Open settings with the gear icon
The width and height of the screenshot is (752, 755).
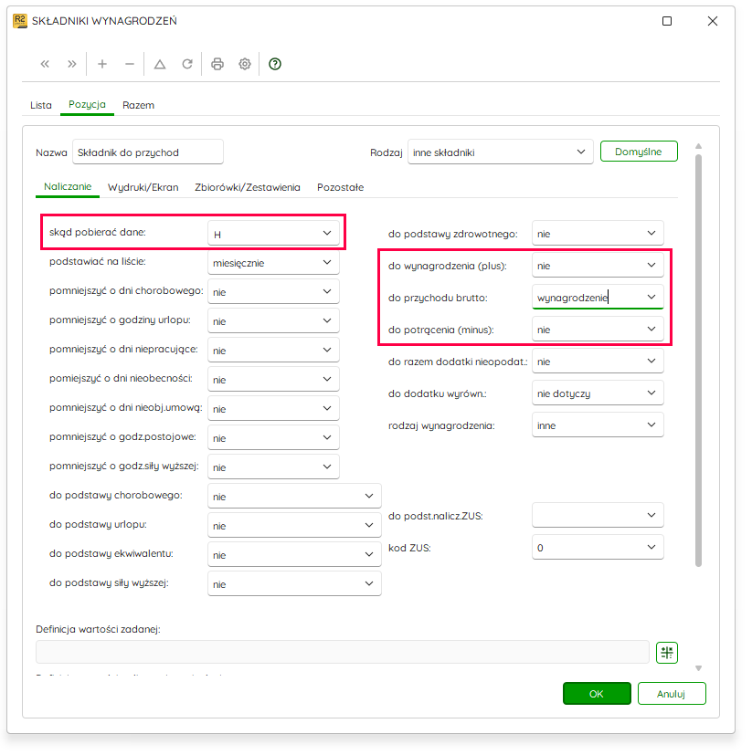click(245, 64)
